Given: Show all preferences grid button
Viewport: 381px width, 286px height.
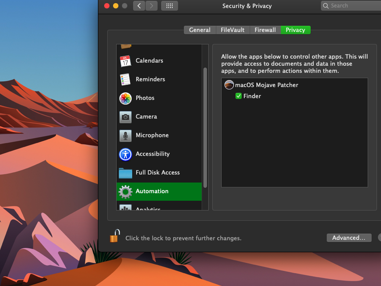Looking at the screenshot, I should point(170,6).
